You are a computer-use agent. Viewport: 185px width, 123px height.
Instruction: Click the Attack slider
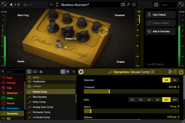click(x=132, y=111)
